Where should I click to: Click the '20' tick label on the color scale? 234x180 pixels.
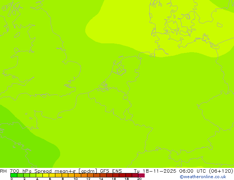(139, 179)
